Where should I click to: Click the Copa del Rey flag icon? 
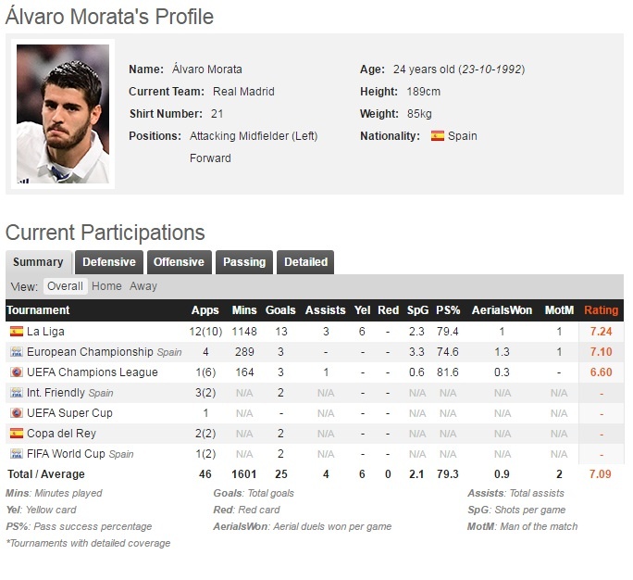[16, 434]
